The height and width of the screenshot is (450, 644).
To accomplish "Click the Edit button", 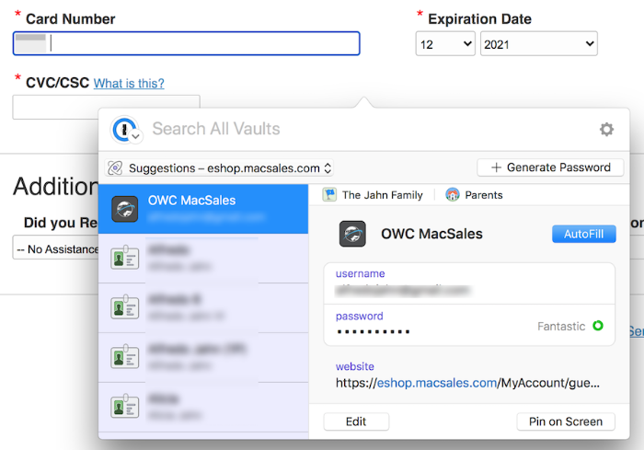I will click(x=356, y=421).
